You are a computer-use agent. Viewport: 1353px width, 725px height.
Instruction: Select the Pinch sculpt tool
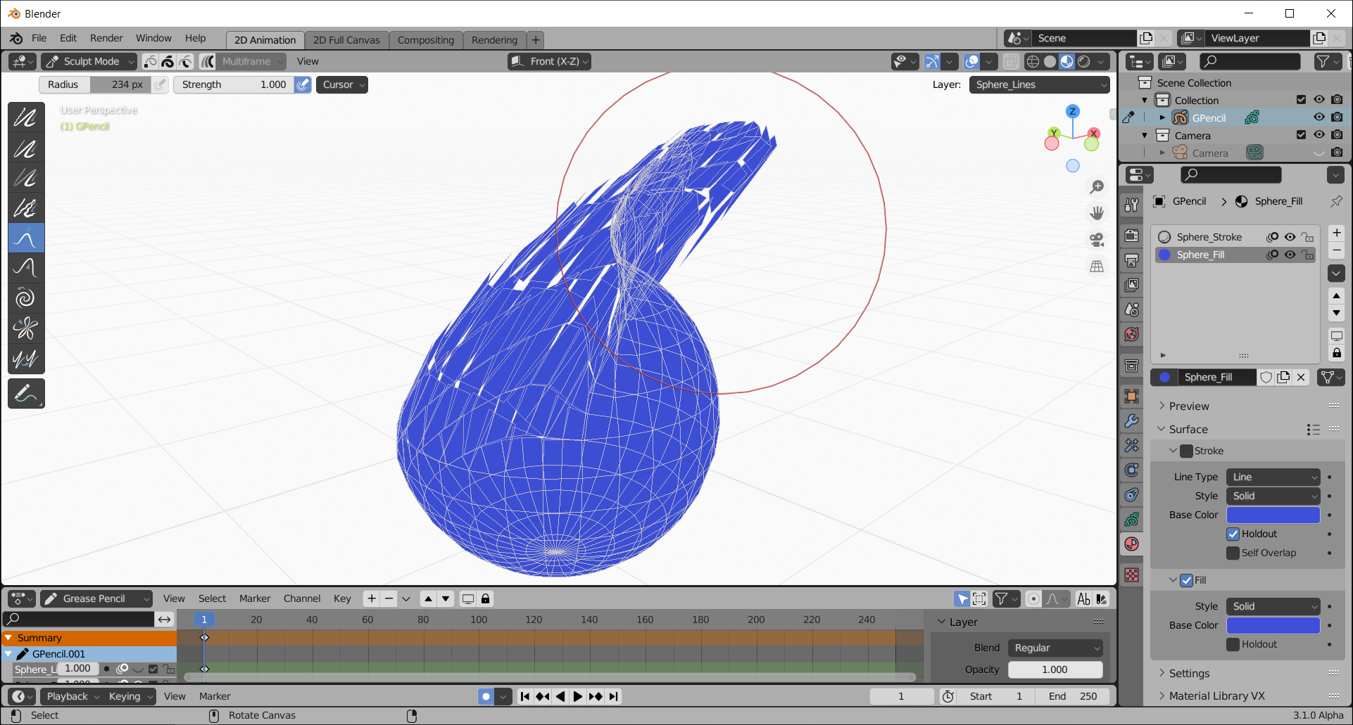tap(26, 328)
